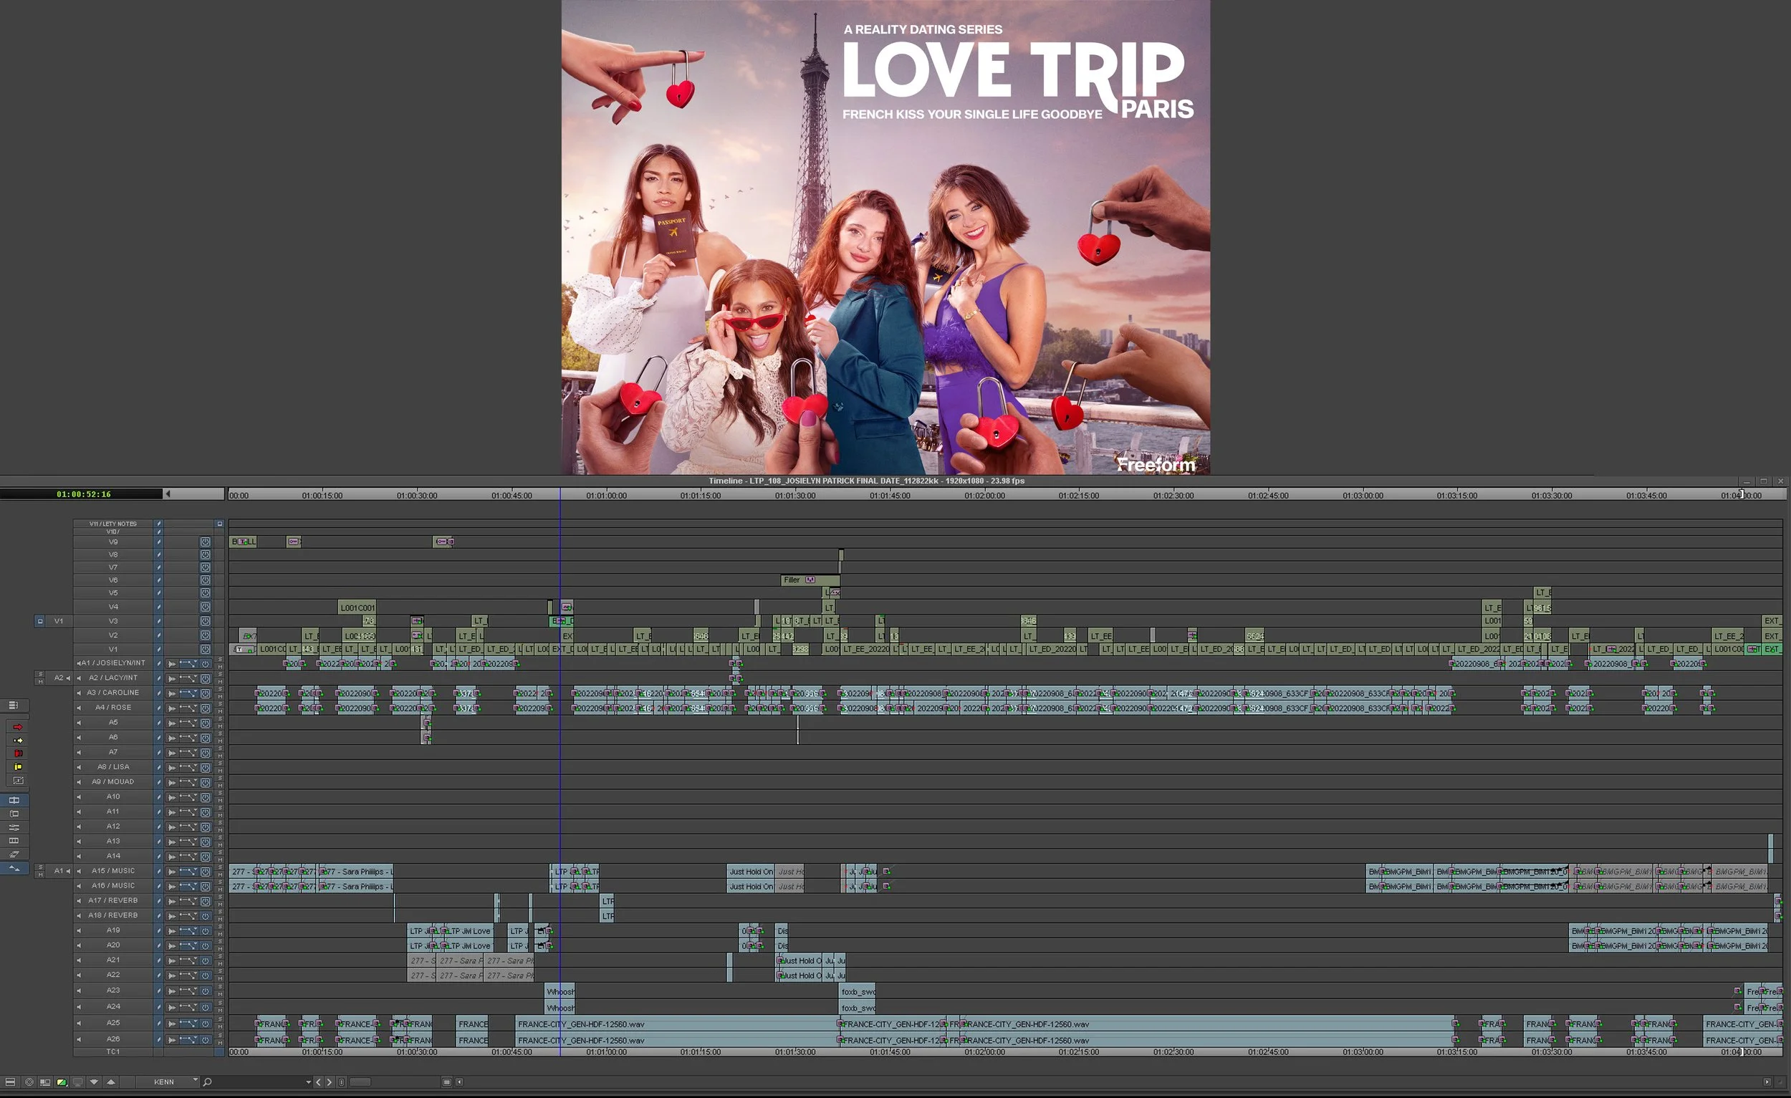
Task: Click the vertical bracket icon next to find chevrons
Action: coord(342,1082)
